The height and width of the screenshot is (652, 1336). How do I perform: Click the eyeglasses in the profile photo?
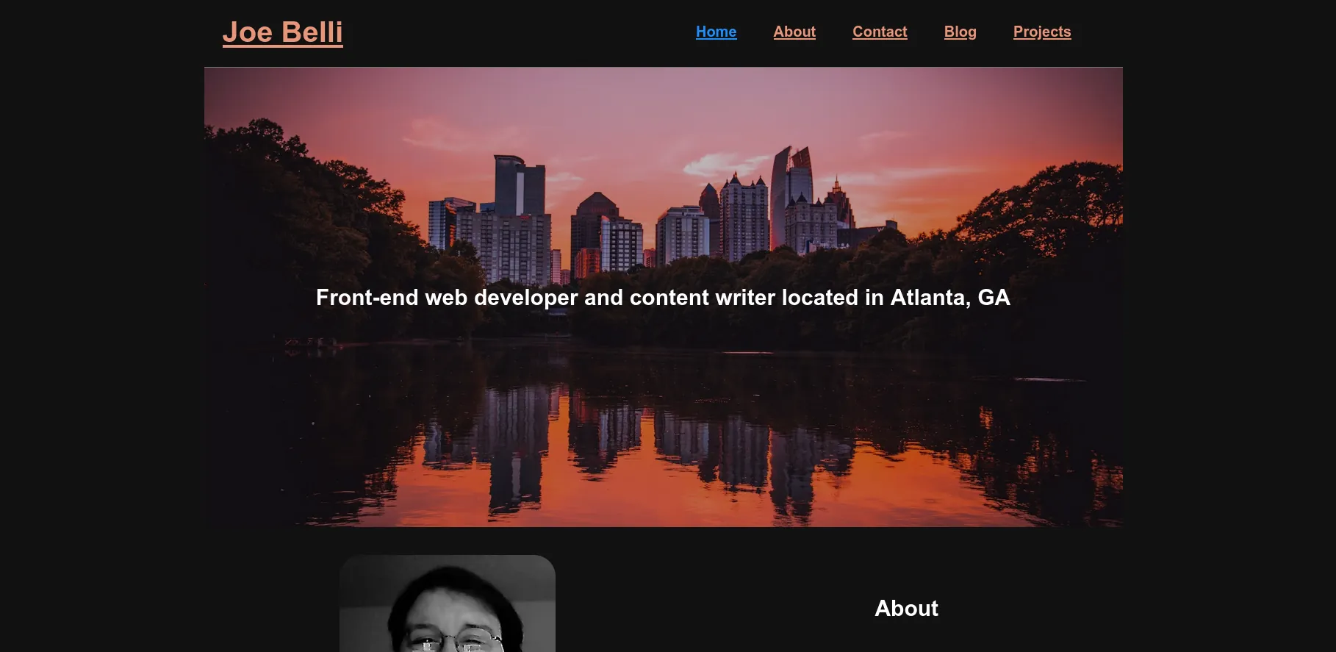coord(456,642)
